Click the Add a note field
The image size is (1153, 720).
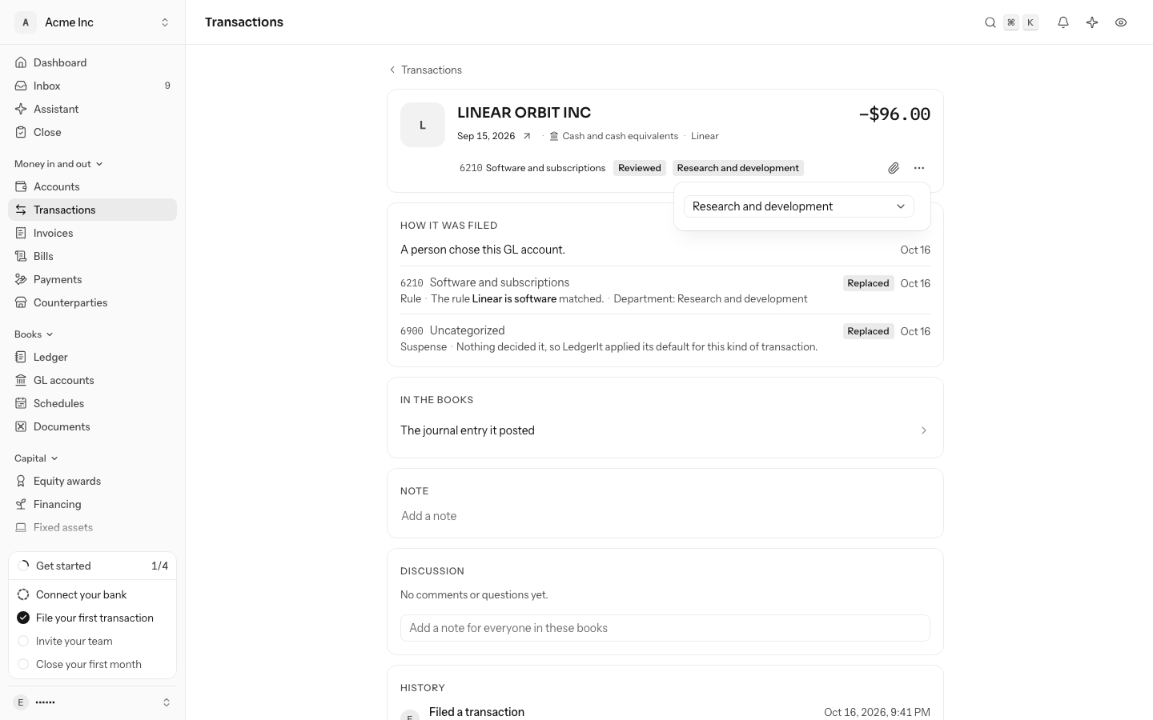665,516
